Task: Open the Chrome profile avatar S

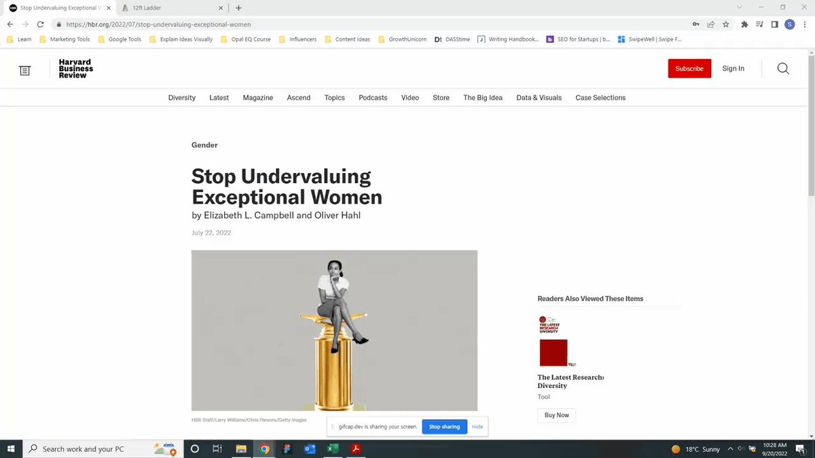Action: click(789, 24)
